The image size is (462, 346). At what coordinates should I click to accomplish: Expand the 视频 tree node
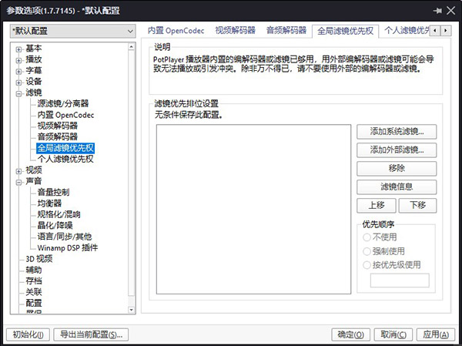18,171
